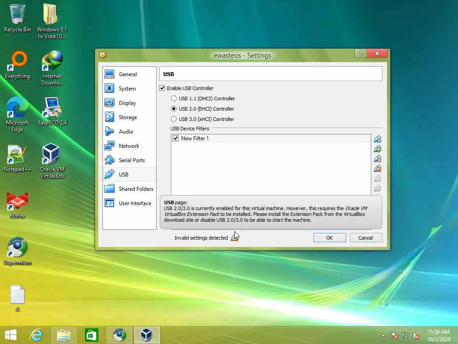The width and height of the screenshot is (458, 344).
Task: Select New Filter 1 list entry
Action: pos(271,138)
